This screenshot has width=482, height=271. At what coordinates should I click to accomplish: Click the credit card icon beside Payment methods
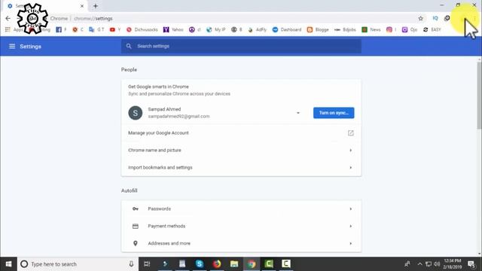point(136,226)
